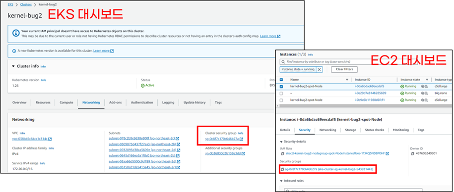Click Info next to the Instances heading
Image resolution: width=454 pixels, height=192 pixels.
pyautogui.click(x=311, y=54)
